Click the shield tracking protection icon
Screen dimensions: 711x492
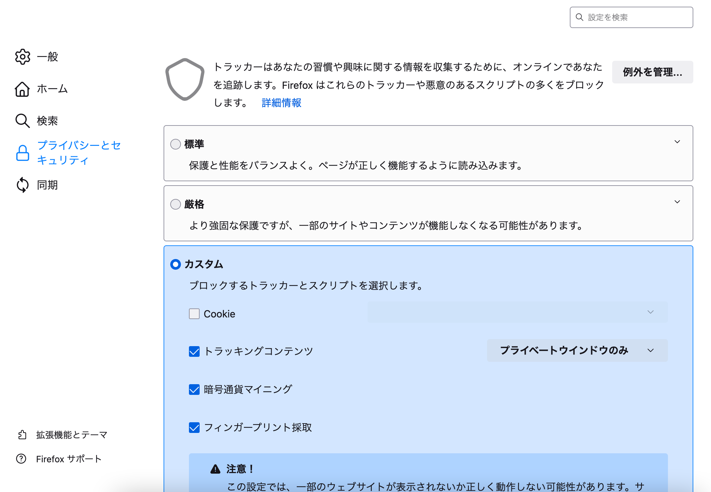(185, 79)
